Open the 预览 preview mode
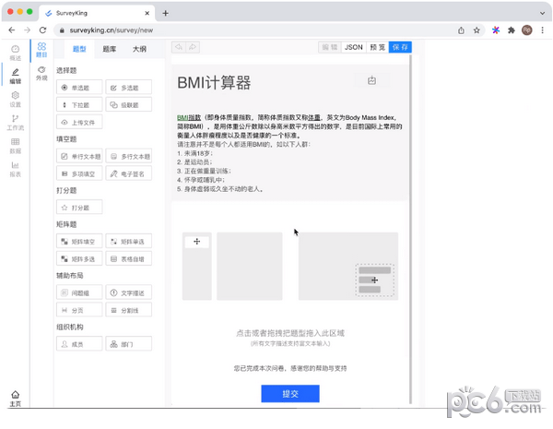 click(x=377, y=47)
